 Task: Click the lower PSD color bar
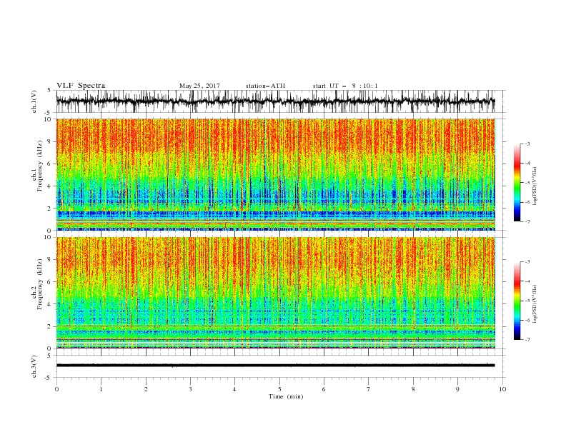(x=517, y=301)
